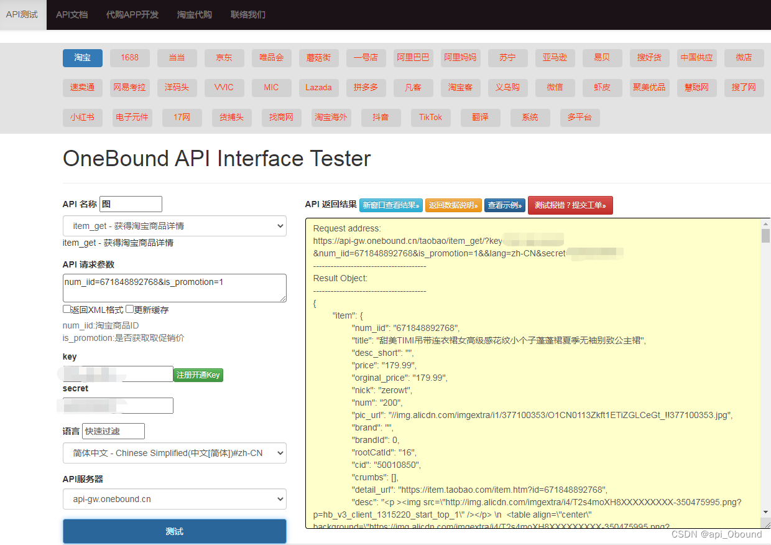Click the blue 测试 button
This screenshot has width=771, height=545.
175,532
